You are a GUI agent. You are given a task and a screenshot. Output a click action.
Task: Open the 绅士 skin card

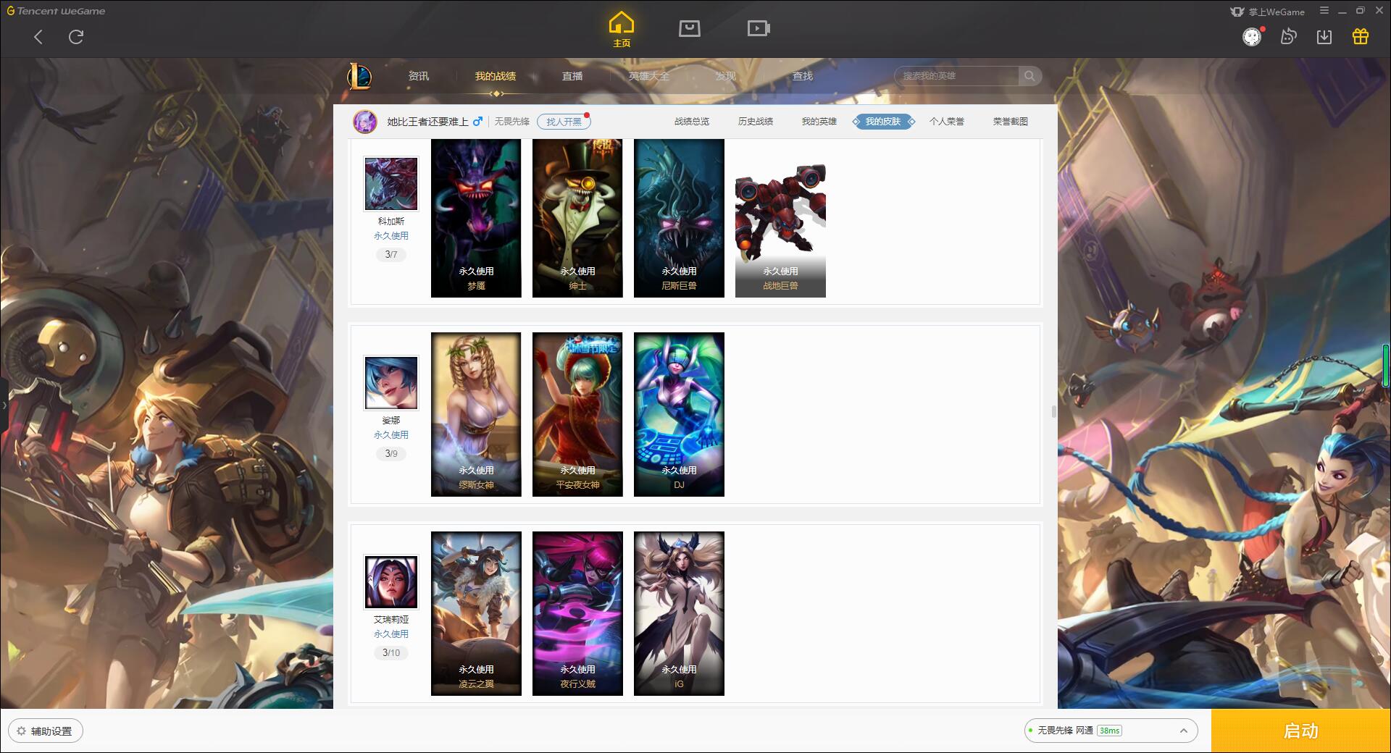tap(577, 217)
